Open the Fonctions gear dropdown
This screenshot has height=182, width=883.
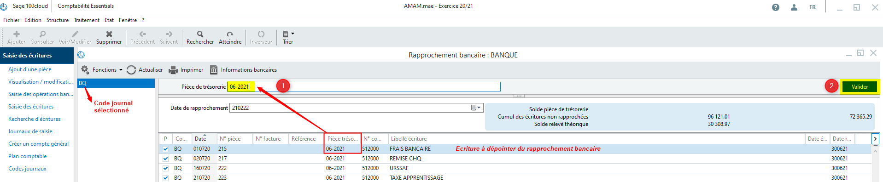tap(102, 70)
